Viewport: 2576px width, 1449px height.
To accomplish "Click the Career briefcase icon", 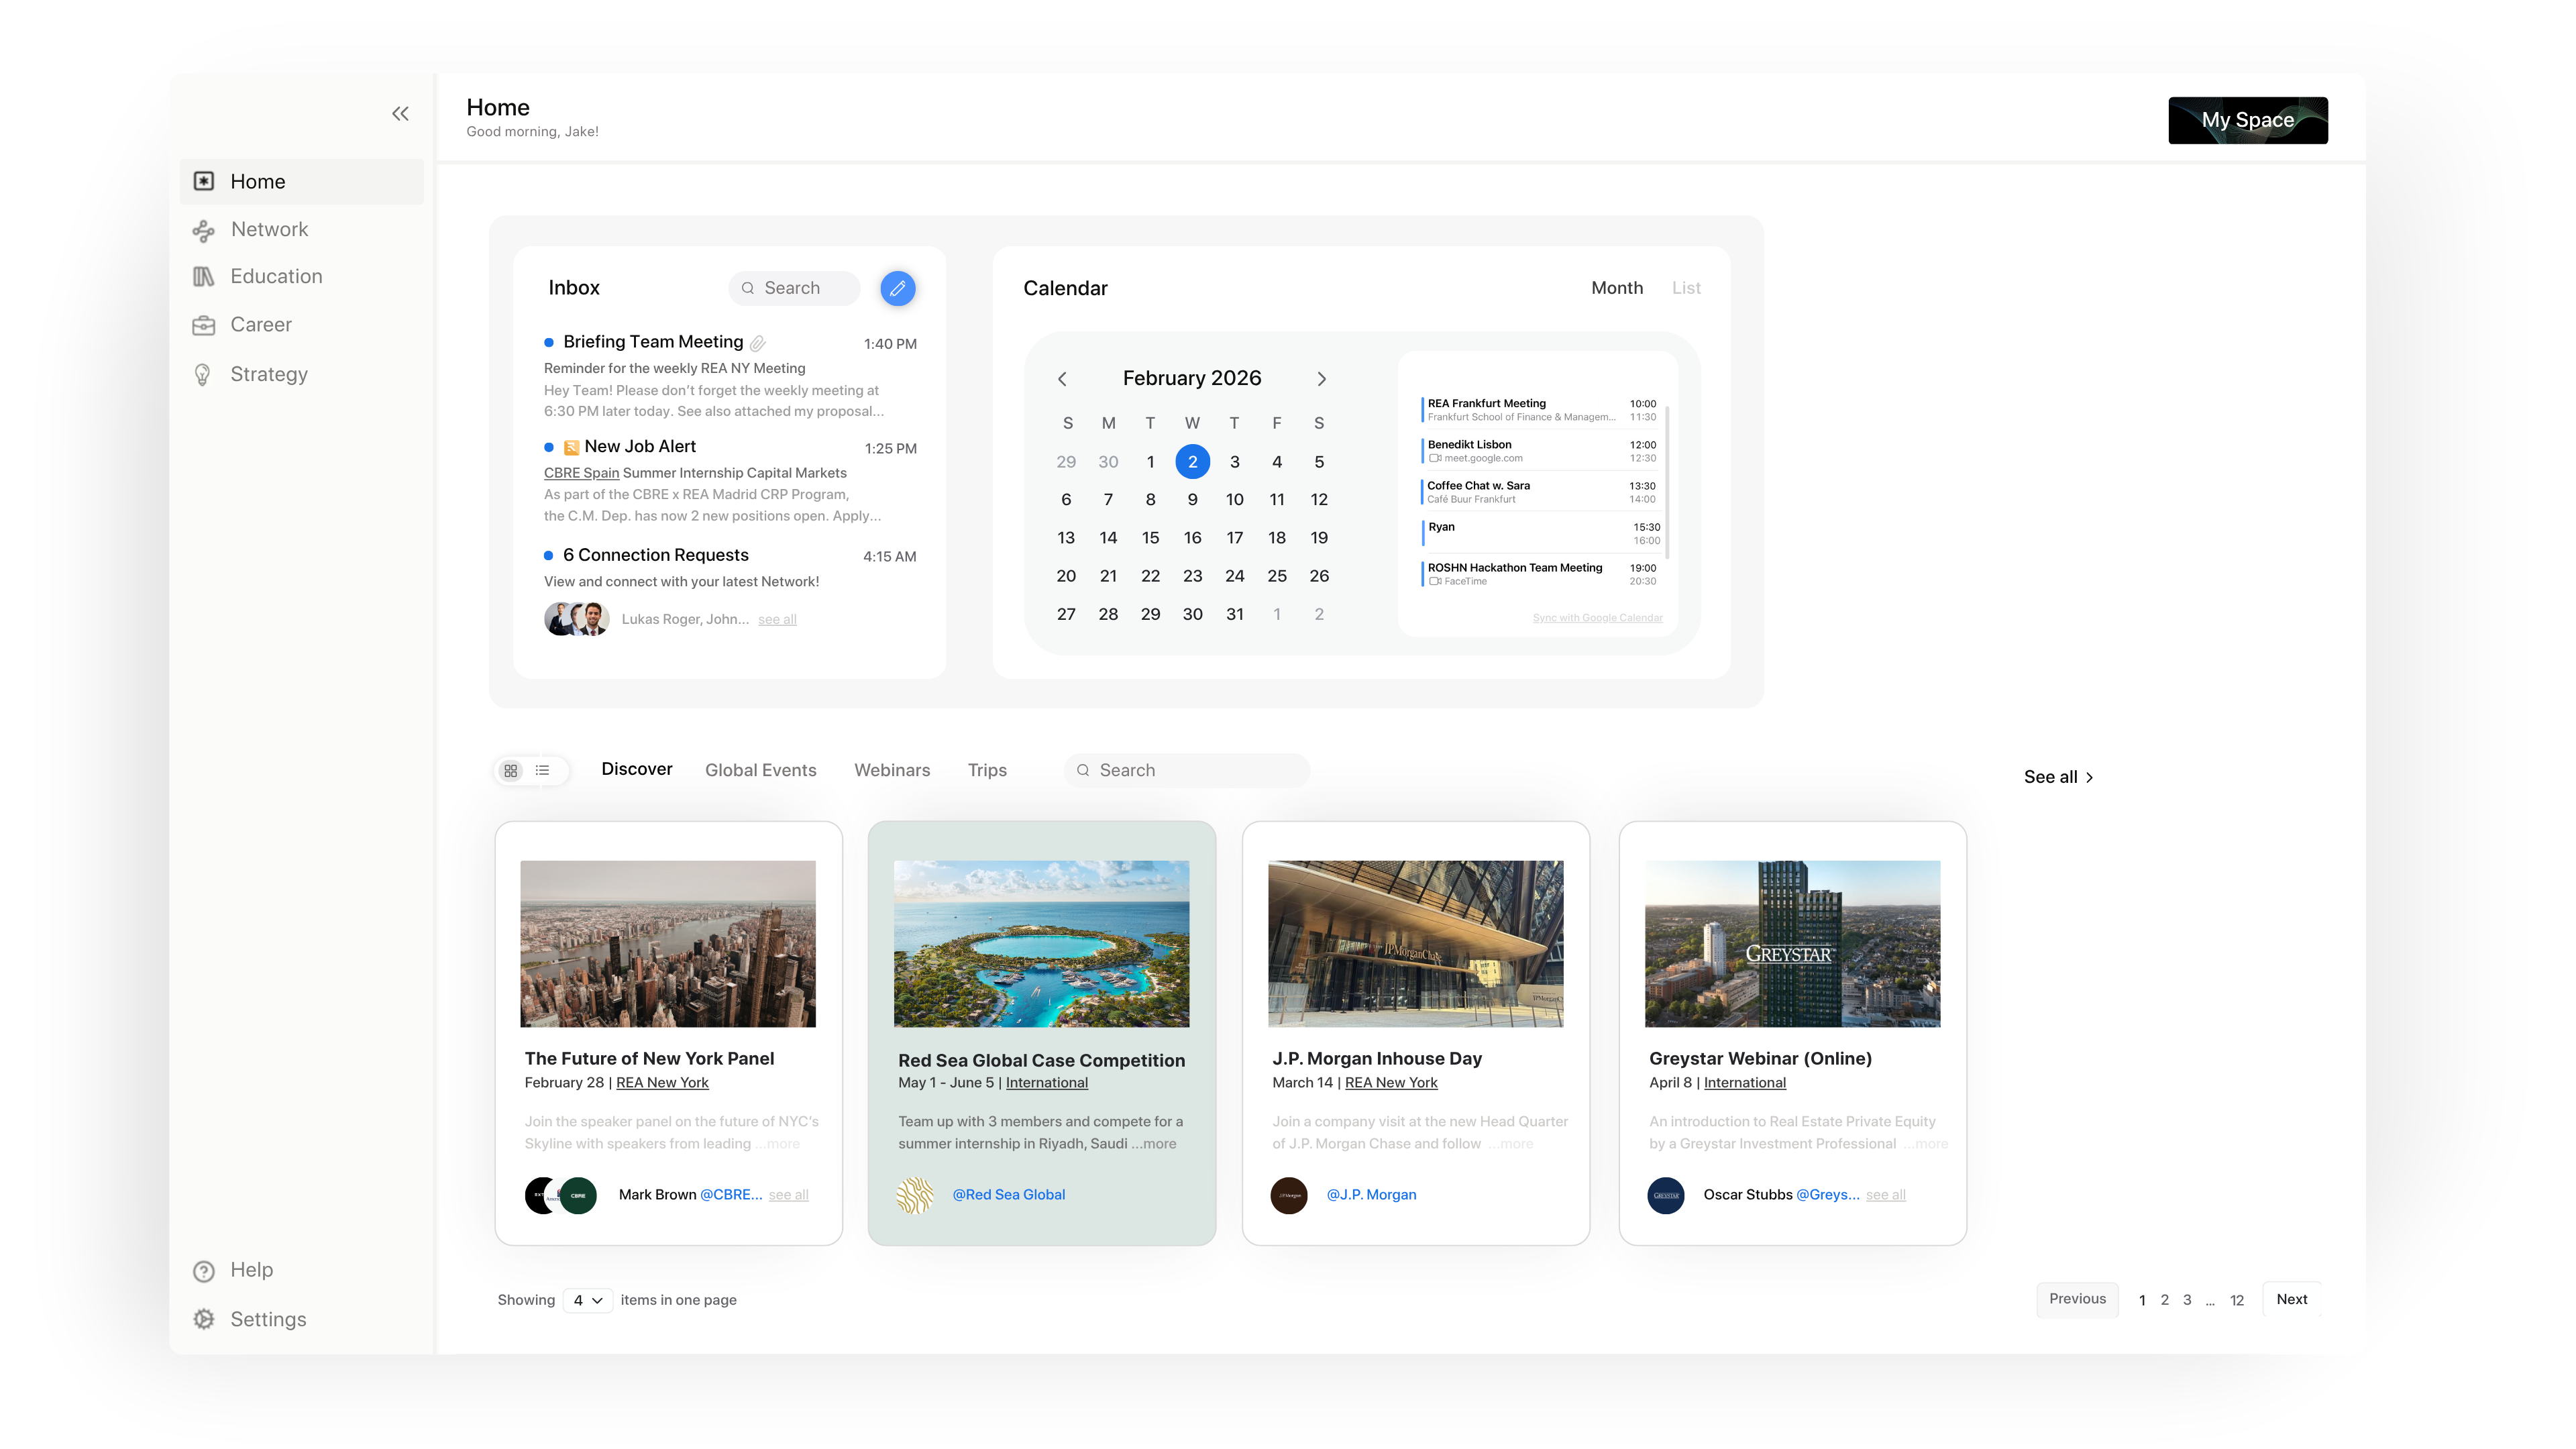I will [204, 325].
